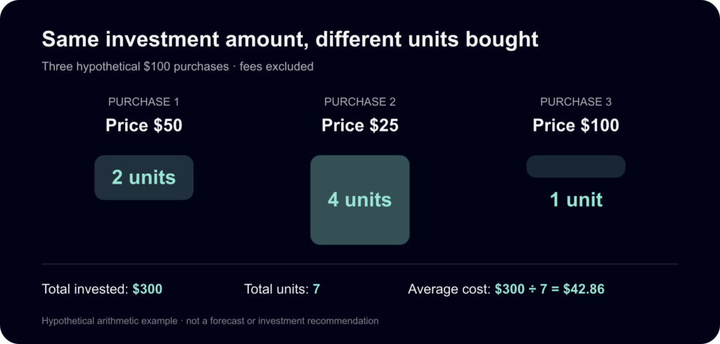Image resolution: width=720 pixels, height=344 pixels.
Task: Select the subtitle about $100 purchases
Action: tap(178, 67)
